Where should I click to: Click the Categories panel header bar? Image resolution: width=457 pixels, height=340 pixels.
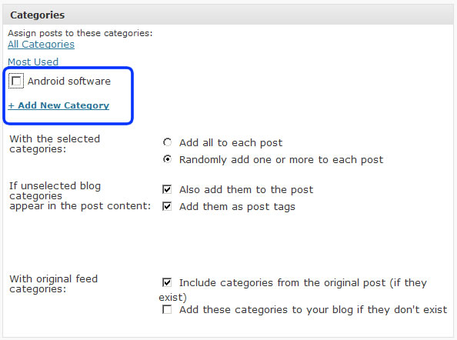coord(228,15)
